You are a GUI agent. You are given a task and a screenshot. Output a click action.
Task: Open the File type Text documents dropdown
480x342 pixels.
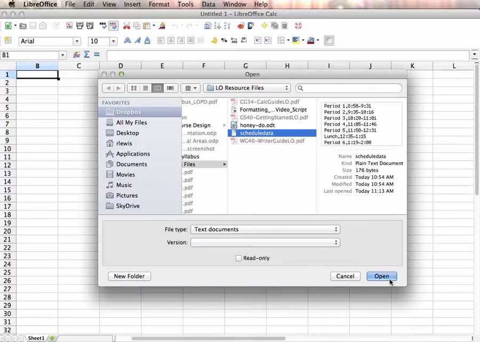265,229
